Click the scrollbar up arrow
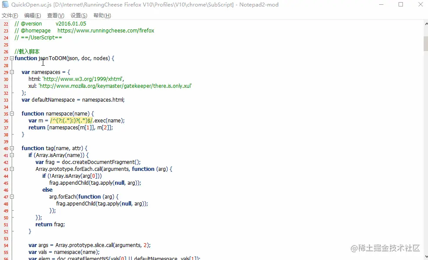 tap(426, 24)
